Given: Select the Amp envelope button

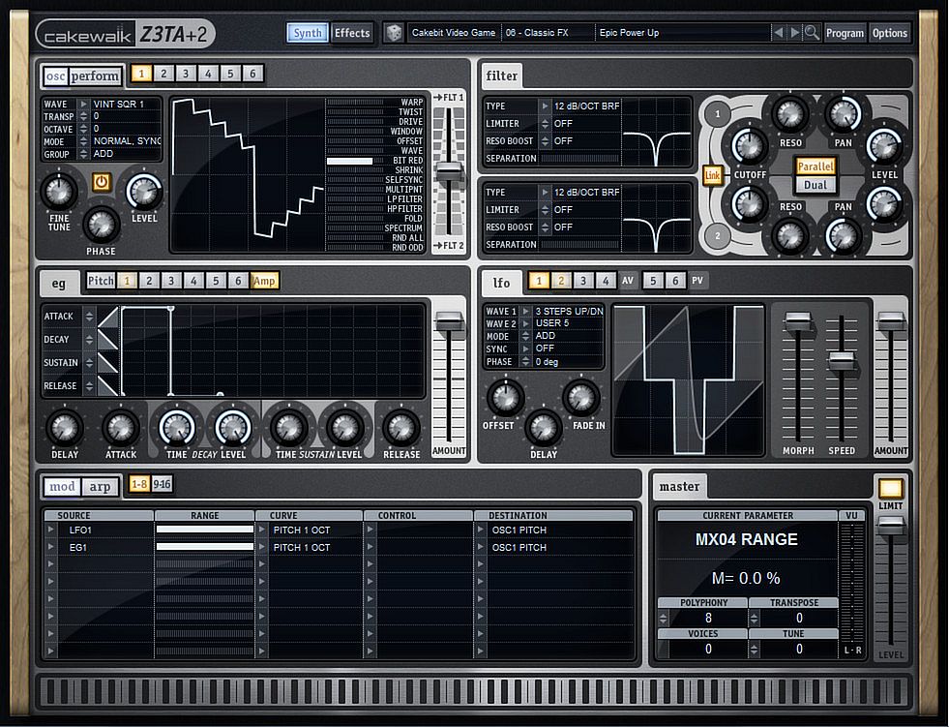Looking at the screenshot, I should [x=264, y=281].
